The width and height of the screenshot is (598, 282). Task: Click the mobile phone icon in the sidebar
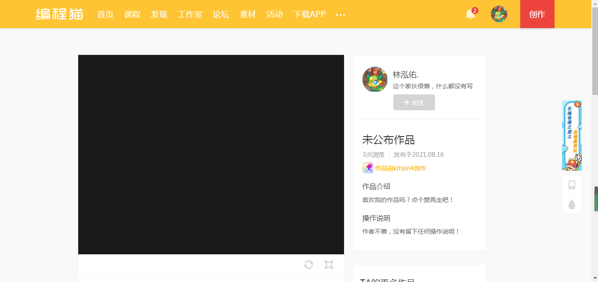pyautogui.click(x=572, y=185)
